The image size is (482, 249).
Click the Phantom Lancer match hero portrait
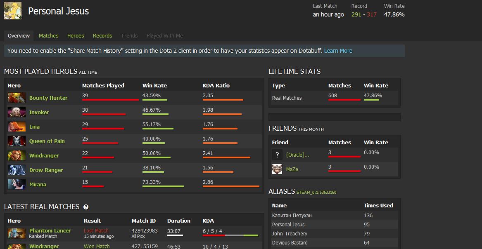coord(17,233)
